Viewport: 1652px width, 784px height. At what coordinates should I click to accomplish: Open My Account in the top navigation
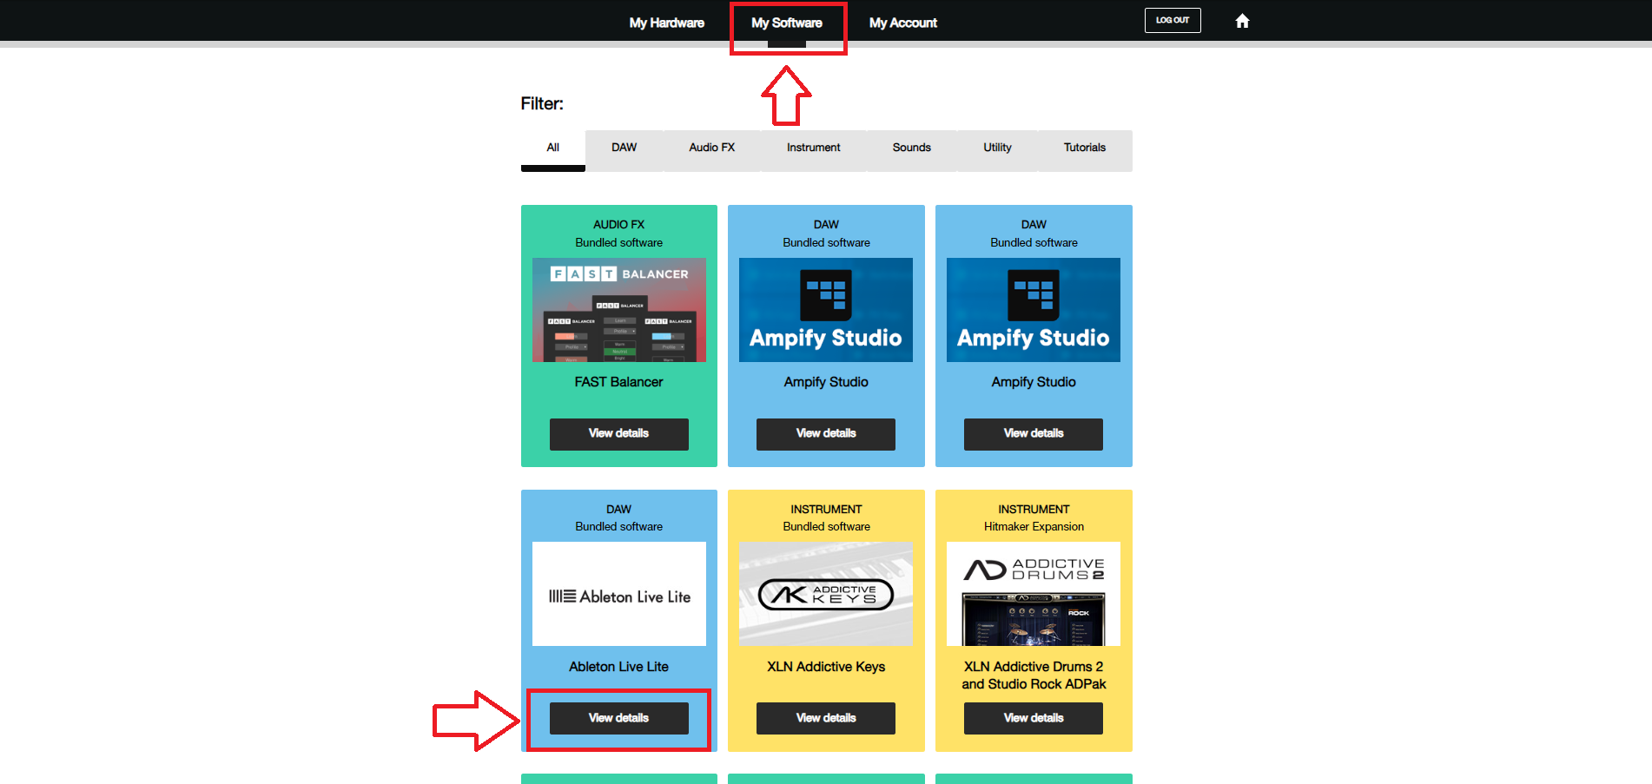[903, 23]
